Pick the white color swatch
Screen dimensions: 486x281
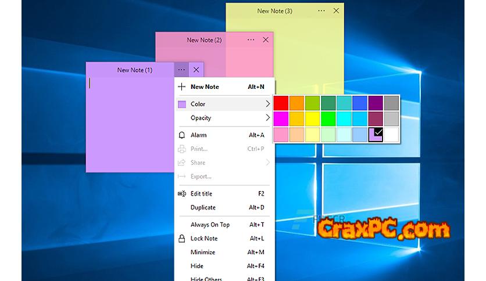pyautogui.click(x=391, y=135)
